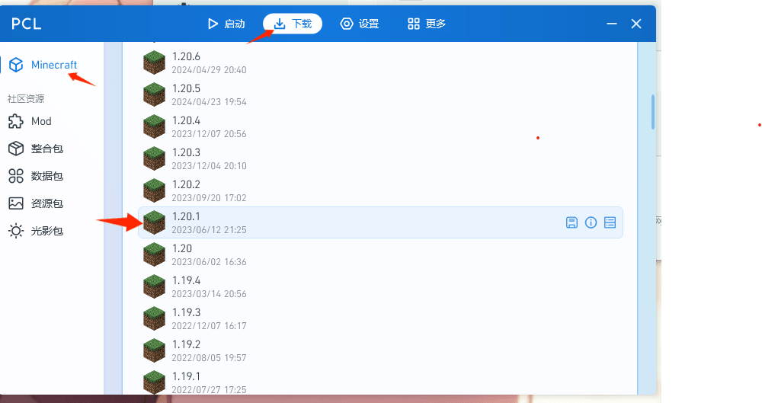Open the 更多 tab
The height and width of the screenshot is (403, 762).
427,24
